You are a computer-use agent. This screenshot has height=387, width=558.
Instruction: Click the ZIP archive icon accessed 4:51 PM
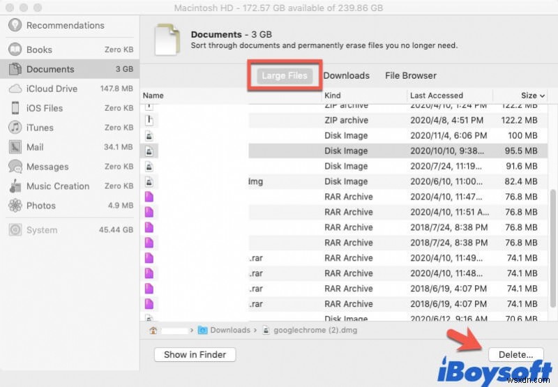click(149, 120)
